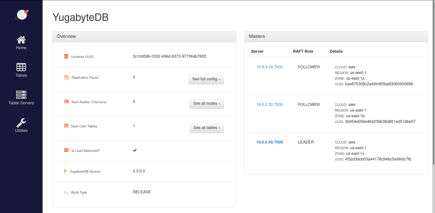
Task: Click REGION us-east-1 for master 10.0.0.45
Action: (x=351, y=148)
